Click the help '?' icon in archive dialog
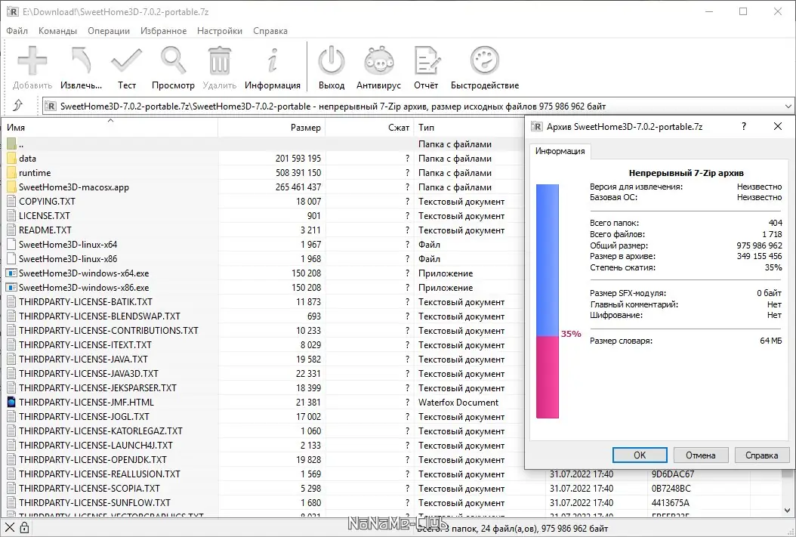This screenshot has width=796, height=537. (744, 126)
